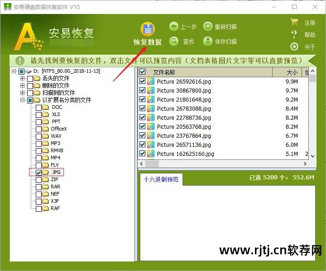326x271 pixels.
Task: Collapse the D: drive tree node
Action: click(x=14, y=71)
